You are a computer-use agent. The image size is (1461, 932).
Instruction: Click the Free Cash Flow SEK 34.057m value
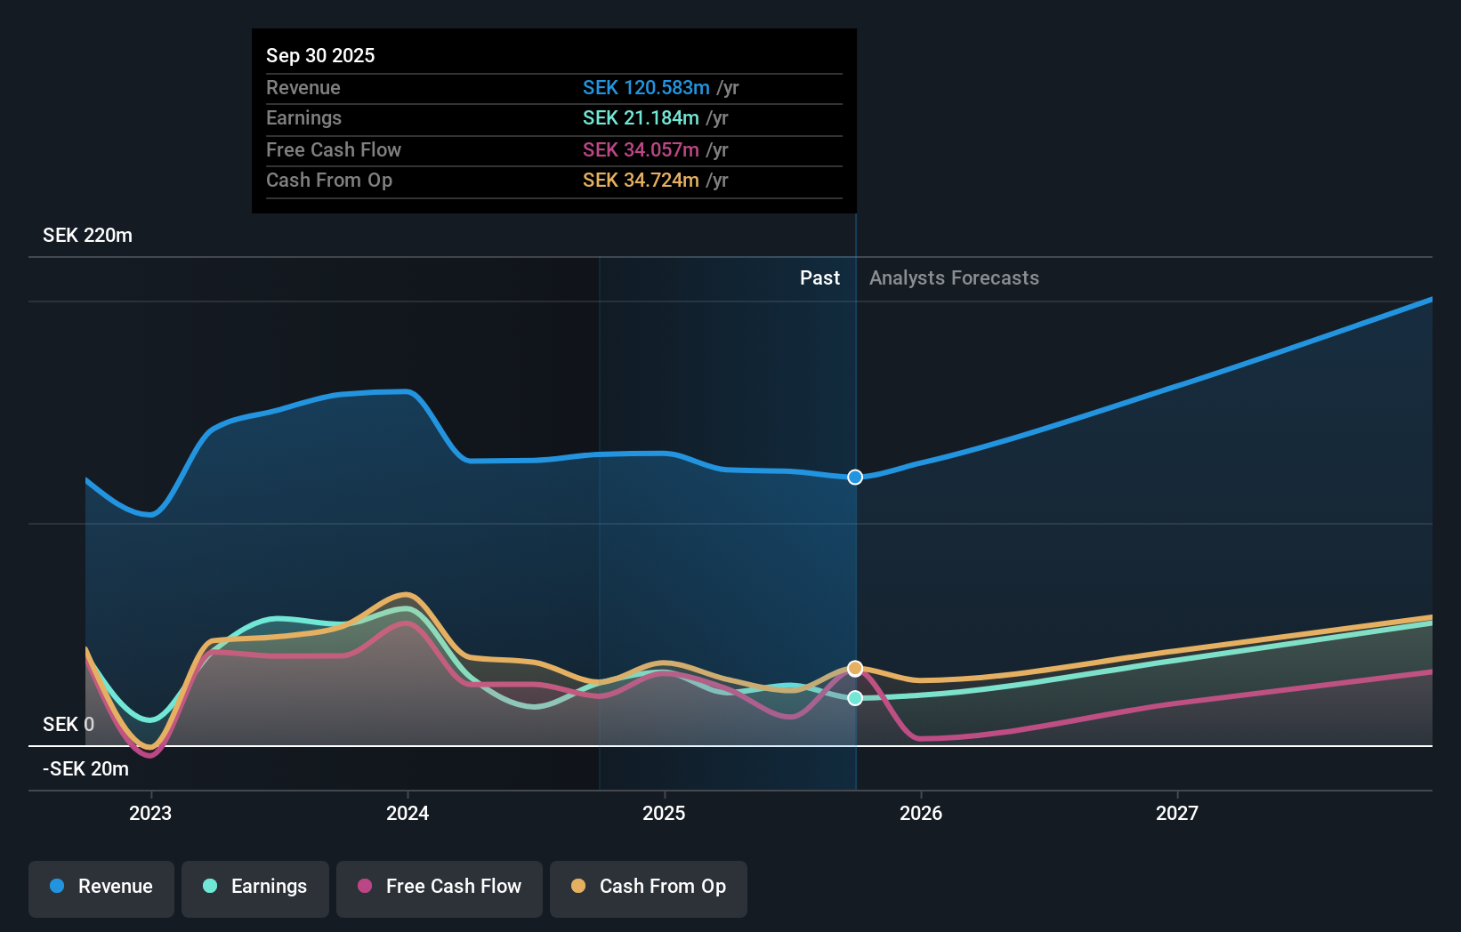pyautogui.click(x=641, y=149)
